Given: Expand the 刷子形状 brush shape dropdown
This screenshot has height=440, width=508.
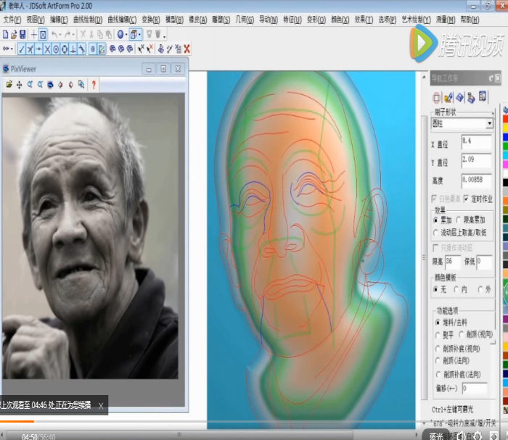Looking at the screenshot, I should click(x=489, y=124).
